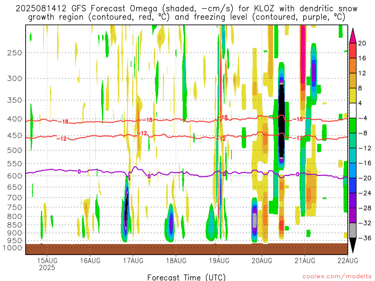
Task: Pick the violet colorbar swatch between -28 and -32
Action: [353, 216]
